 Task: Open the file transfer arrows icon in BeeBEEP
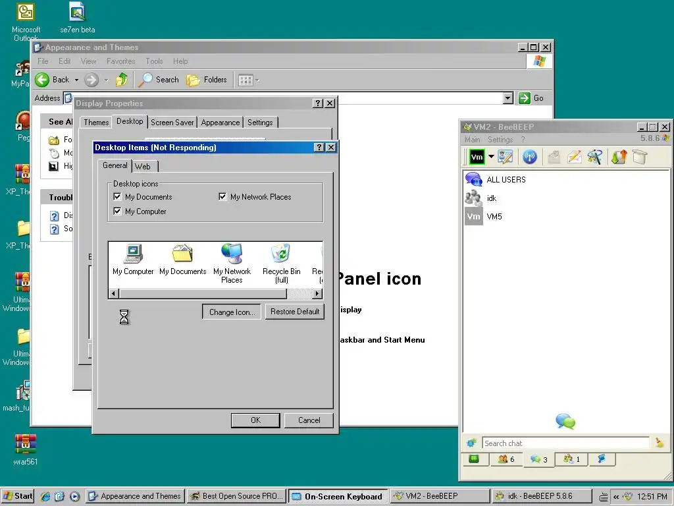click(x=619, y=157)
